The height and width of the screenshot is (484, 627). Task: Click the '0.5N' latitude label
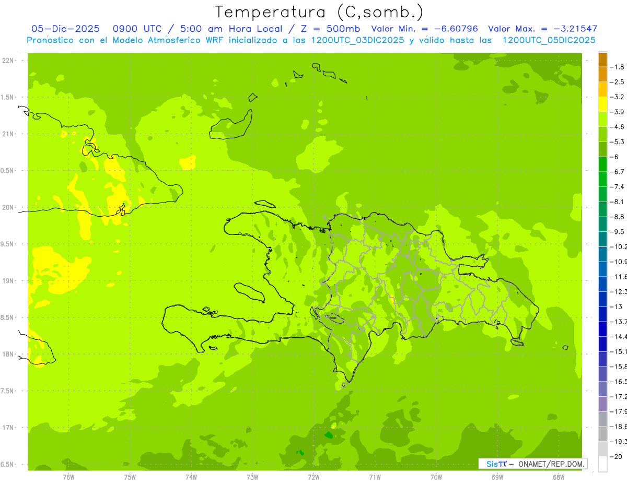pyautogui.click(x=7, y=171)
